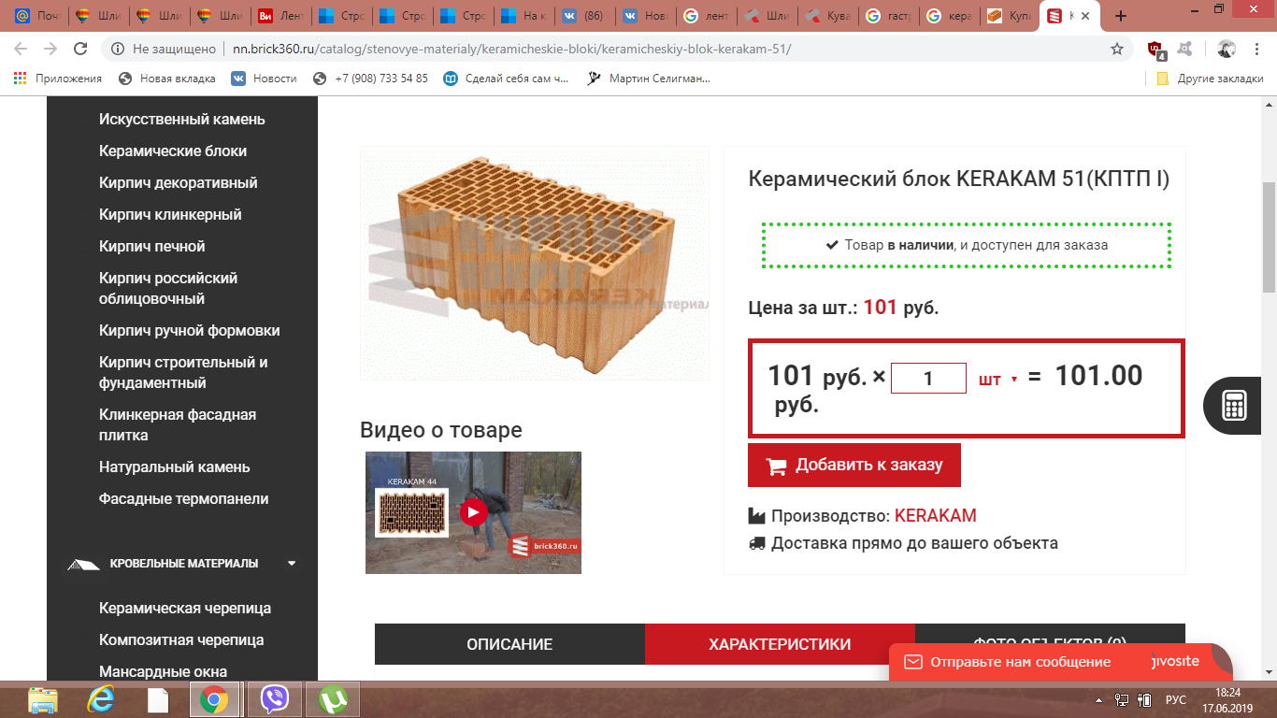Play the KERAKAM 44 product video
1277x718 pixels.
(473, 512)
